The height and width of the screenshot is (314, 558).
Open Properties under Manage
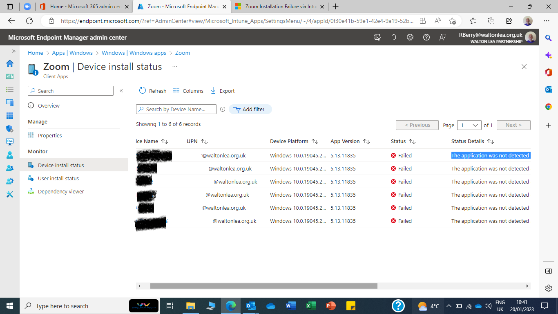[x=50, y=135]
